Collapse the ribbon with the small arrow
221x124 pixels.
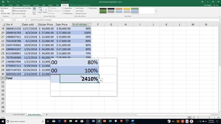click(219, 16)
